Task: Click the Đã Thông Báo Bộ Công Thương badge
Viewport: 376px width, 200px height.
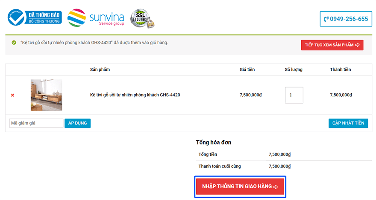Action: (35, 17)
